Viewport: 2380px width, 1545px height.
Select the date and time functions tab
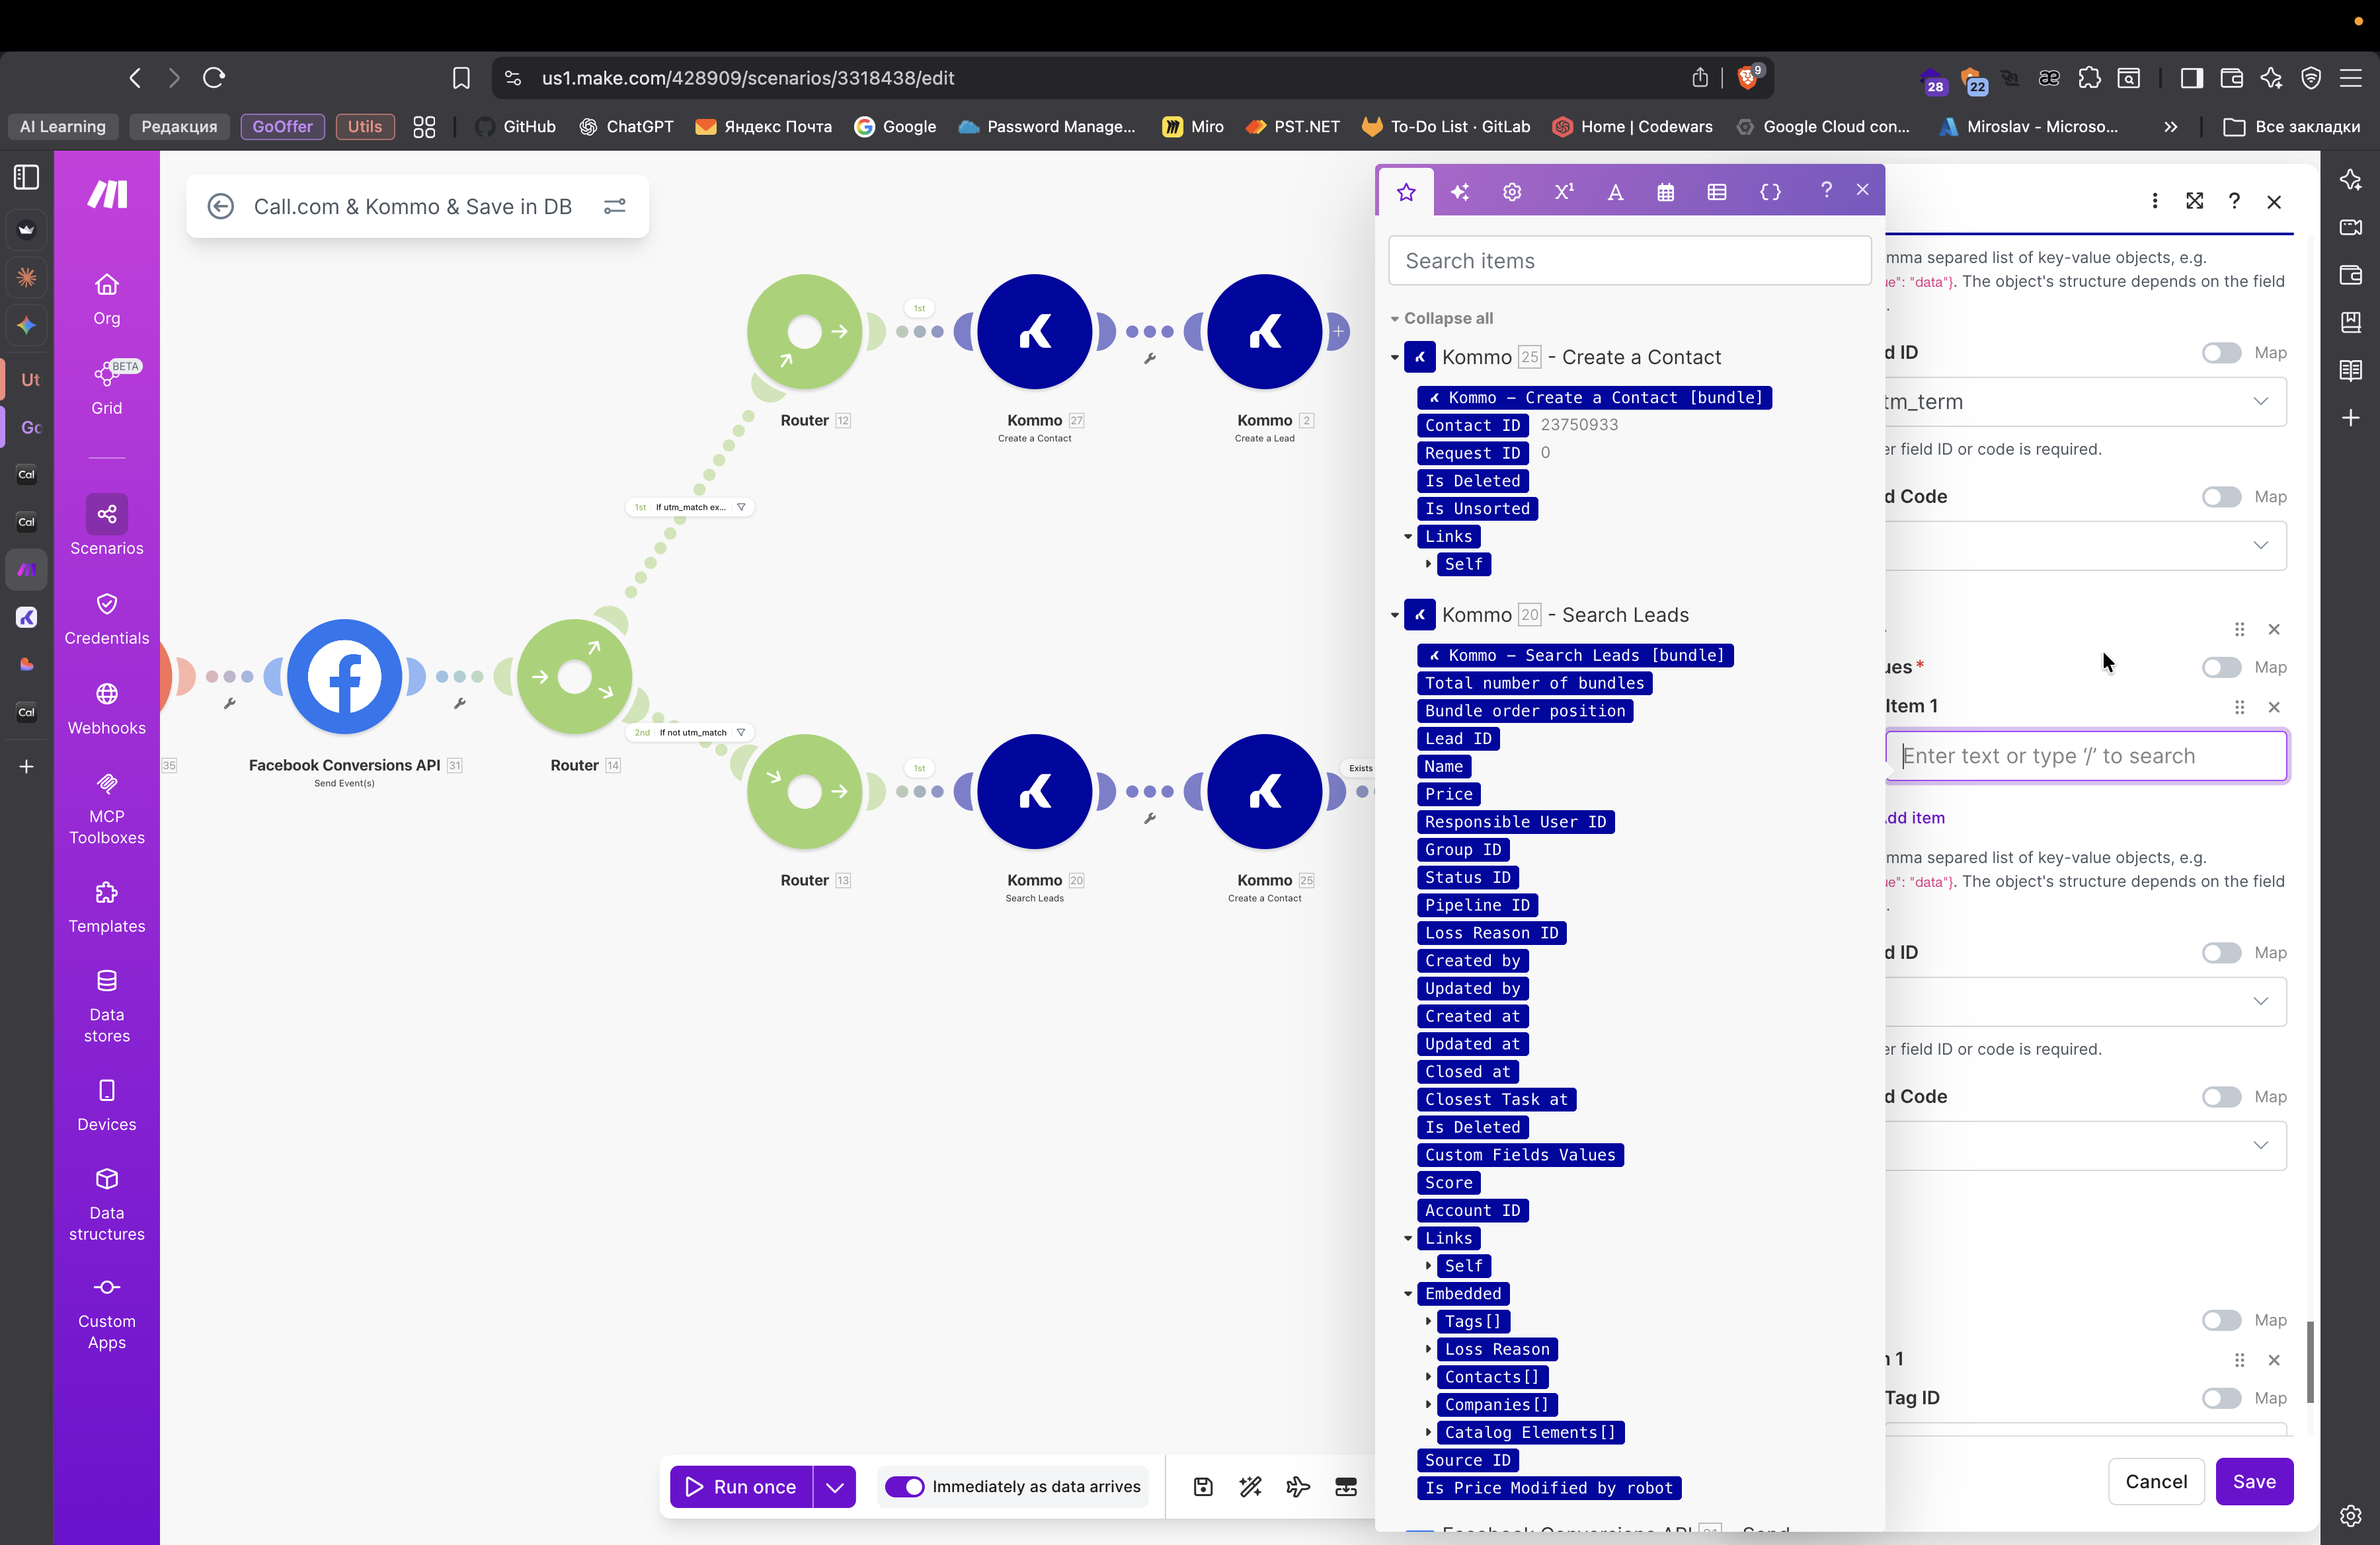1665,192
